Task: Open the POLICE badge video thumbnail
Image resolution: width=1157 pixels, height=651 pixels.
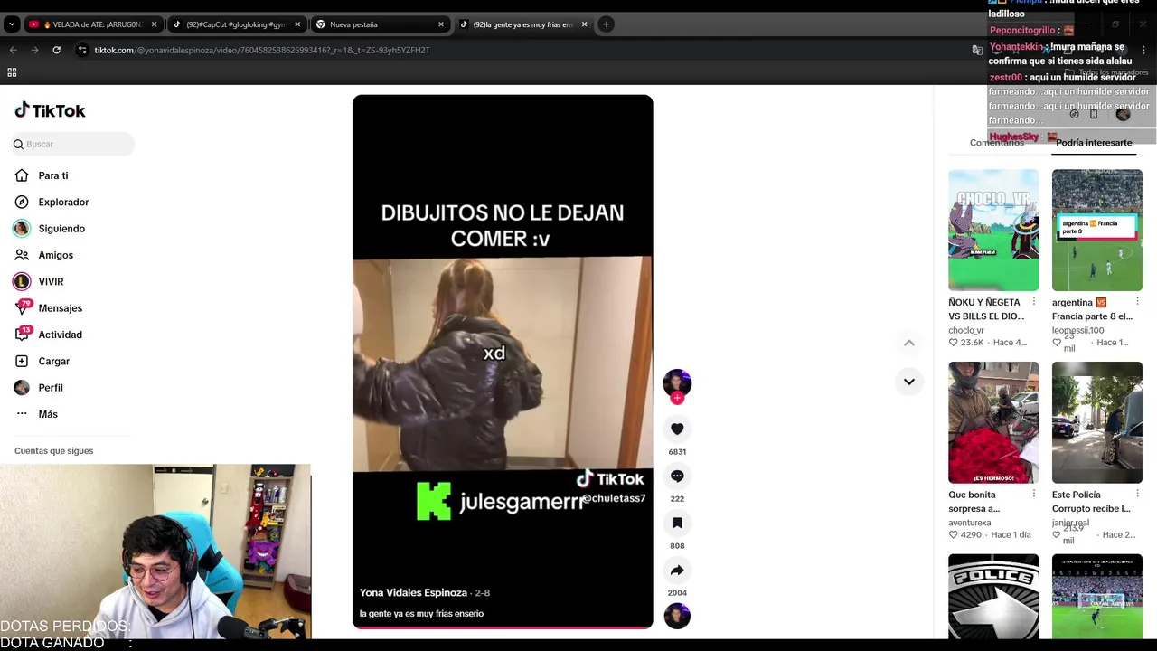Action: click(x=993, y=597)
